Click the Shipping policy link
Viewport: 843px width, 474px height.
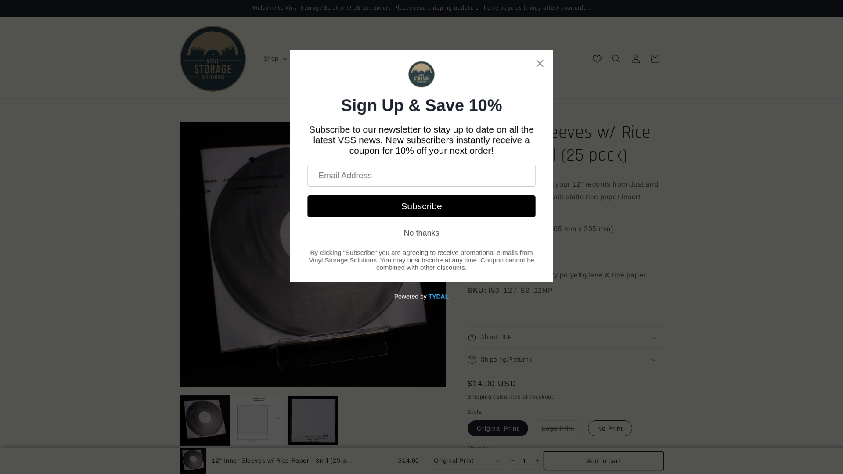(x=479, y=397)
